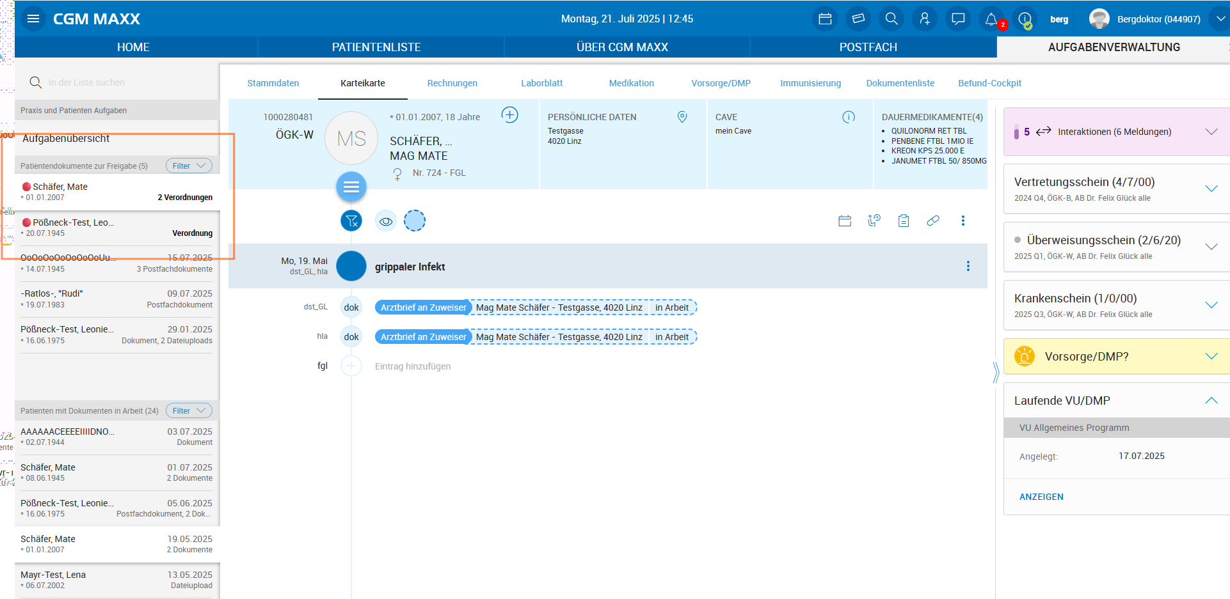Open the calendar icon in top header
1230x599 pixels.
pos(825,19)
